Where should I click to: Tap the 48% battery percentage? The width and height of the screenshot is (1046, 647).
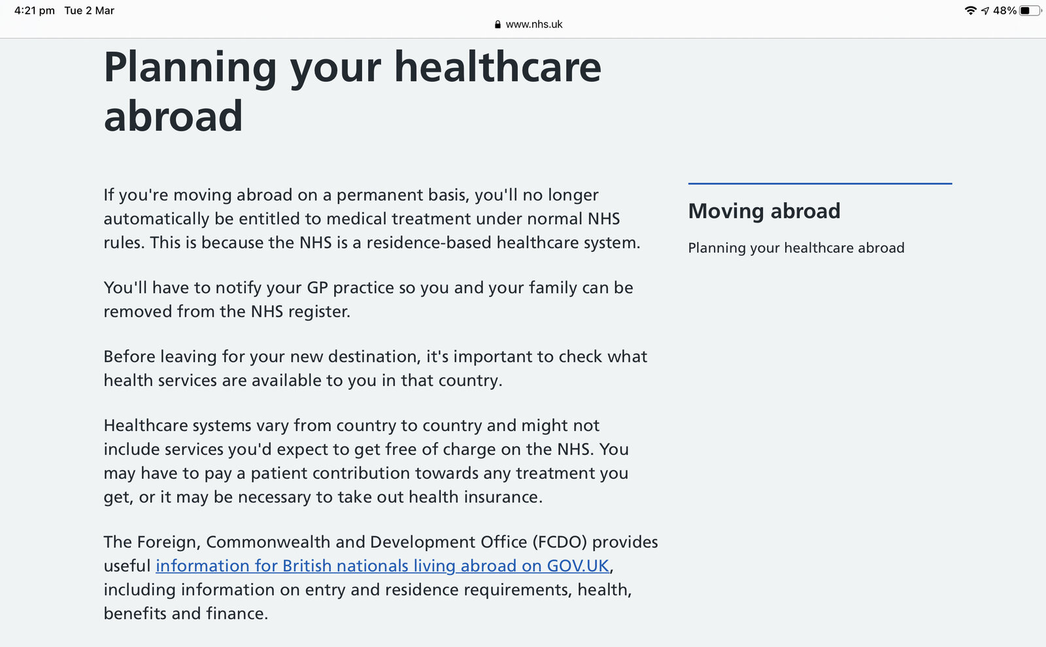tap(1004, 10)
